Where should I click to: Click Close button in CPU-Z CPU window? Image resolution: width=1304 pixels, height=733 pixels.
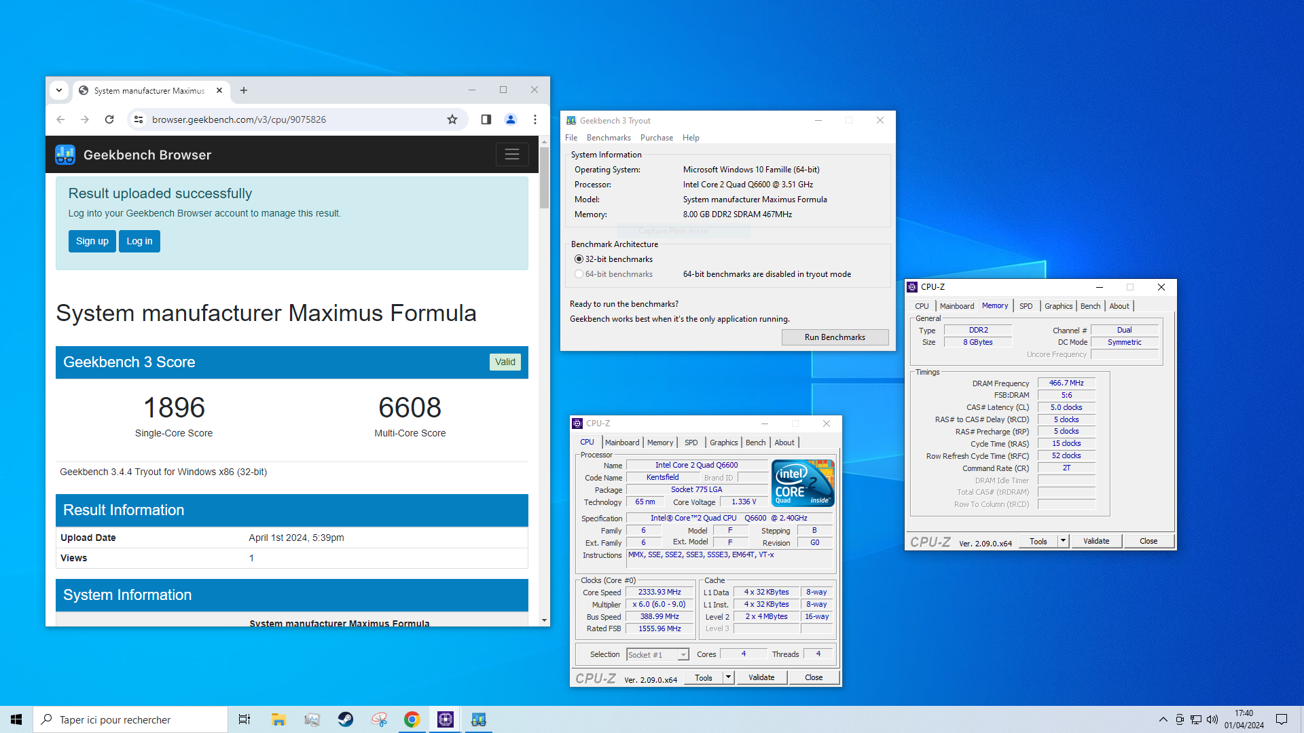click(814, 677)
